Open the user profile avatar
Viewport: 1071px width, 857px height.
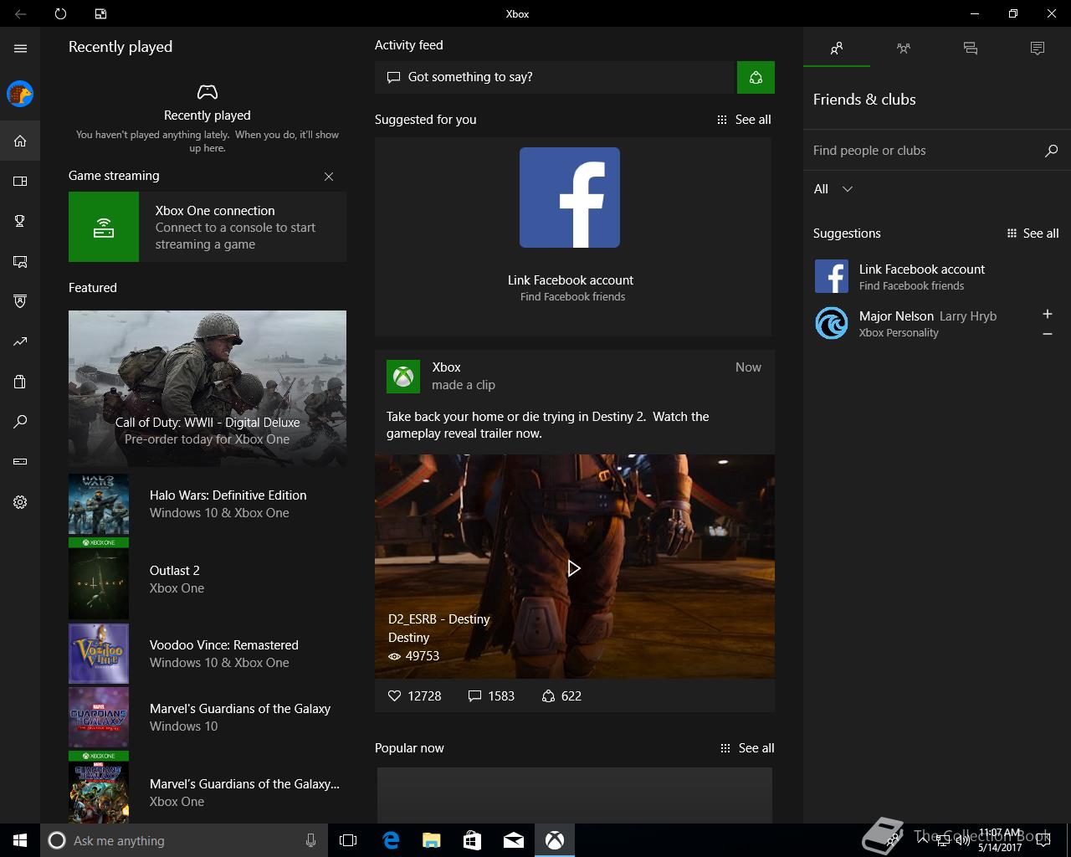pos(20,94)
